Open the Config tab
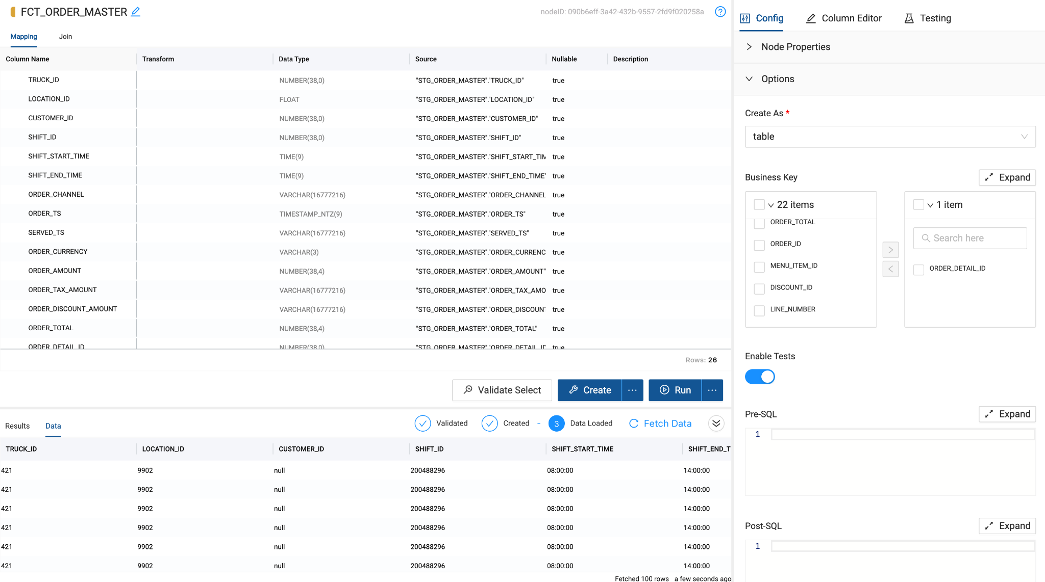Viewport: 1045px width, 582px height. tap(762, 18)
